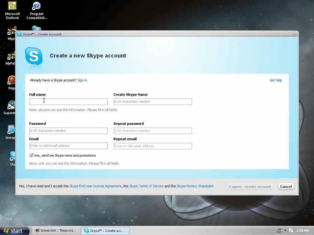
Task: Follow the Sign in link
Action: [82, 80]
